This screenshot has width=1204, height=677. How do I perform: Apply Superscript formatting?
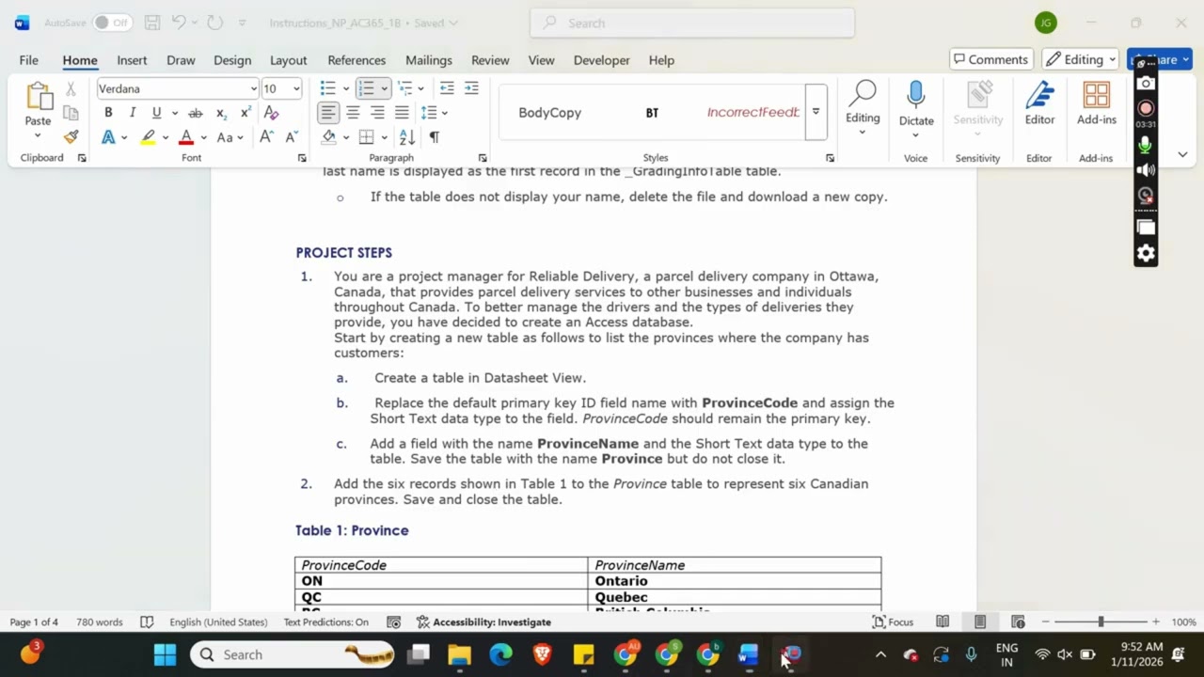[246, 113]
